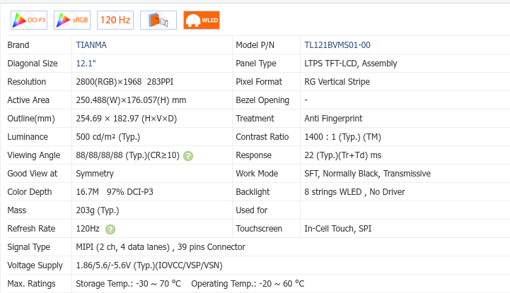Click the sRGB color gamut badge
This screenshot has width=510, height=293.
72,20
